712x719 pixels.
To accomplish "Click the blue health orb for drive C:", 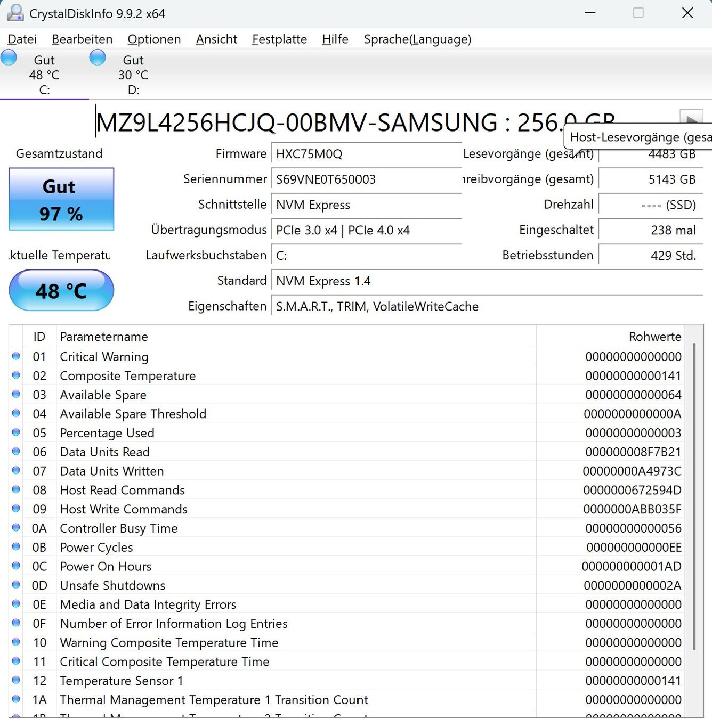I will 9,58.
